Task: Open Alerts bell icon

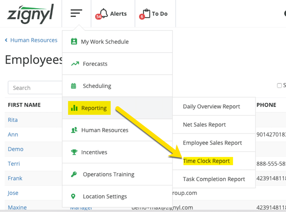Action: pyautogui.click(x=103, y=13)
